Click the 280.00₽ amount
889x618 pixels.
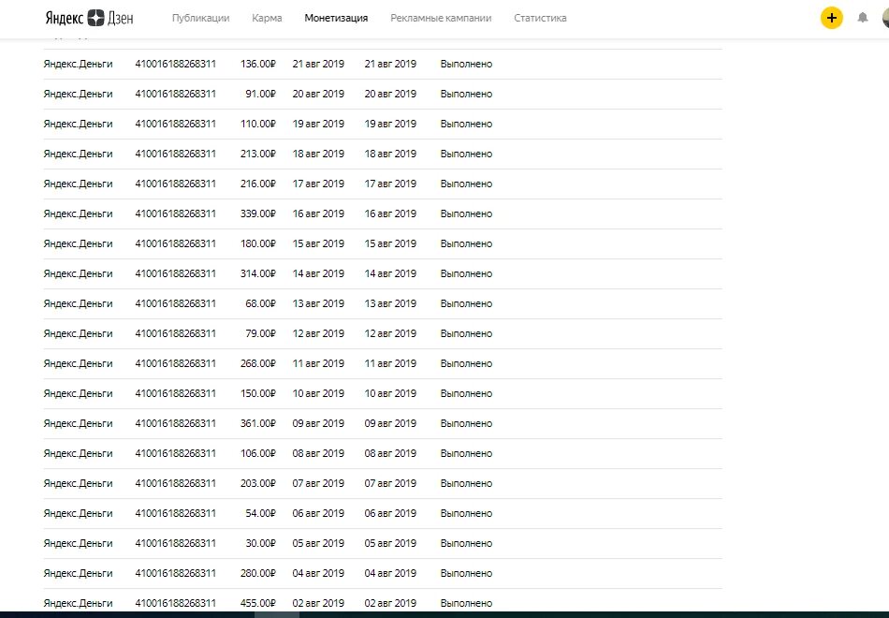(x=258, y=574)
